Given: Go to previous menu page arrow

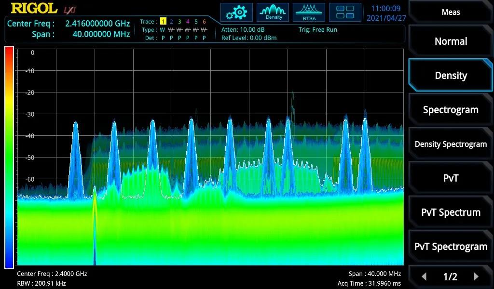Looking at the screenshot, I should [424, 276].
